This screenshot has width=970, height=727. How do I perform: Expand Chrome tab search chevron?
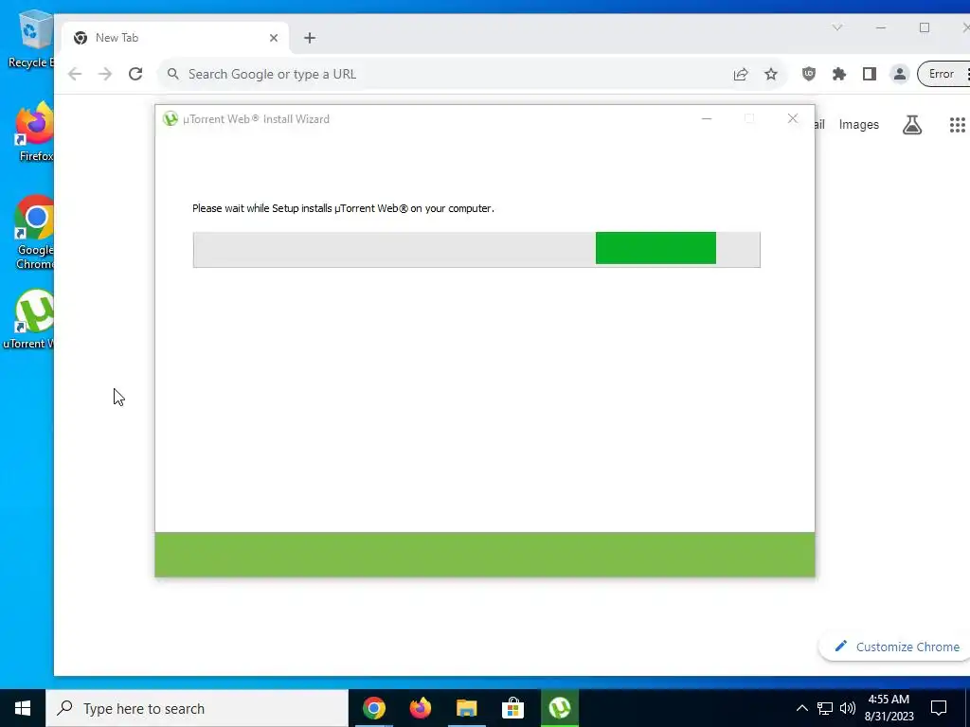(837, 27)
